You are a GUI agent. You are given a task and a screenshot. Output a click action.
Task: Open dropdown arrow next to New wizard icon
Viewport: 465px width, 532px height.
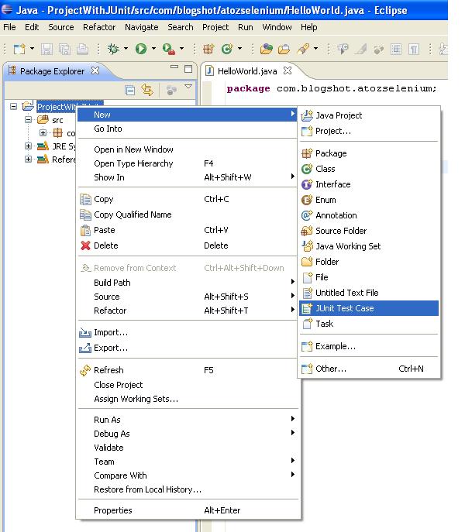(32, 49)
